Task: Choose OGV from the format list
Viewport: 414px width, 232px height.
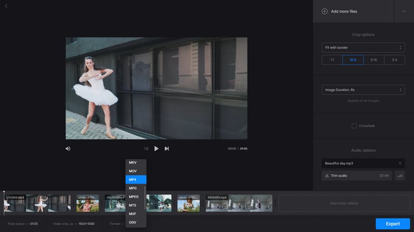Action: (x=136, y=222)
